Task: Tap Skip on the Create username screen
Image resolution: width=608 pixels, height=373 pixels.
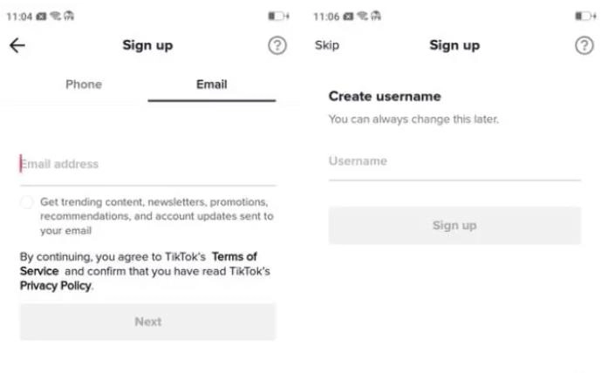Action: click(327, 45)
